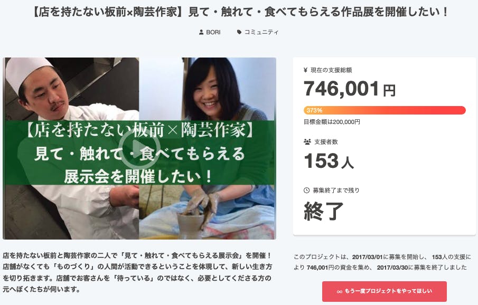Open BORI author profile link
Viewport: 478px width, 305px height.
pos(213,32)
